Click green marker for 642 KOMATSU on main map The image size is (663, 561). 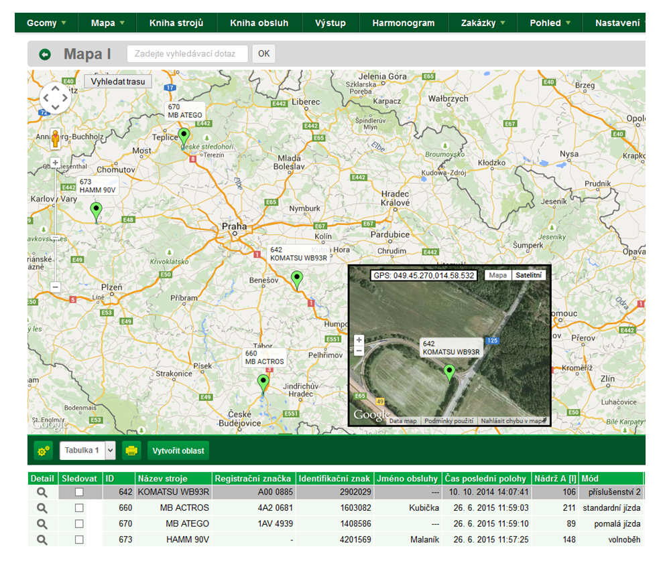[297, 280]
